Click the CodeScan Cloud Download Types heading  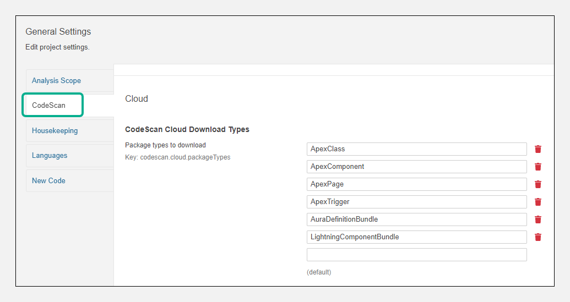(x=187, y=130)
